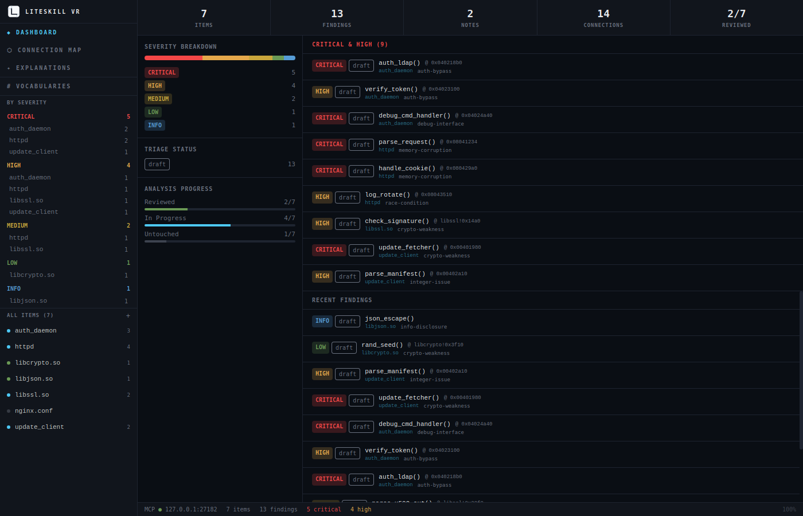Open the Vocabularies section

[68, 87]
